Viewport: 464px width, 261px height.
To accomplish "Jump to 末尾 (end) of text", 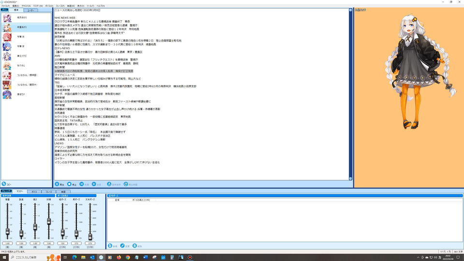I will coord(97,184).
